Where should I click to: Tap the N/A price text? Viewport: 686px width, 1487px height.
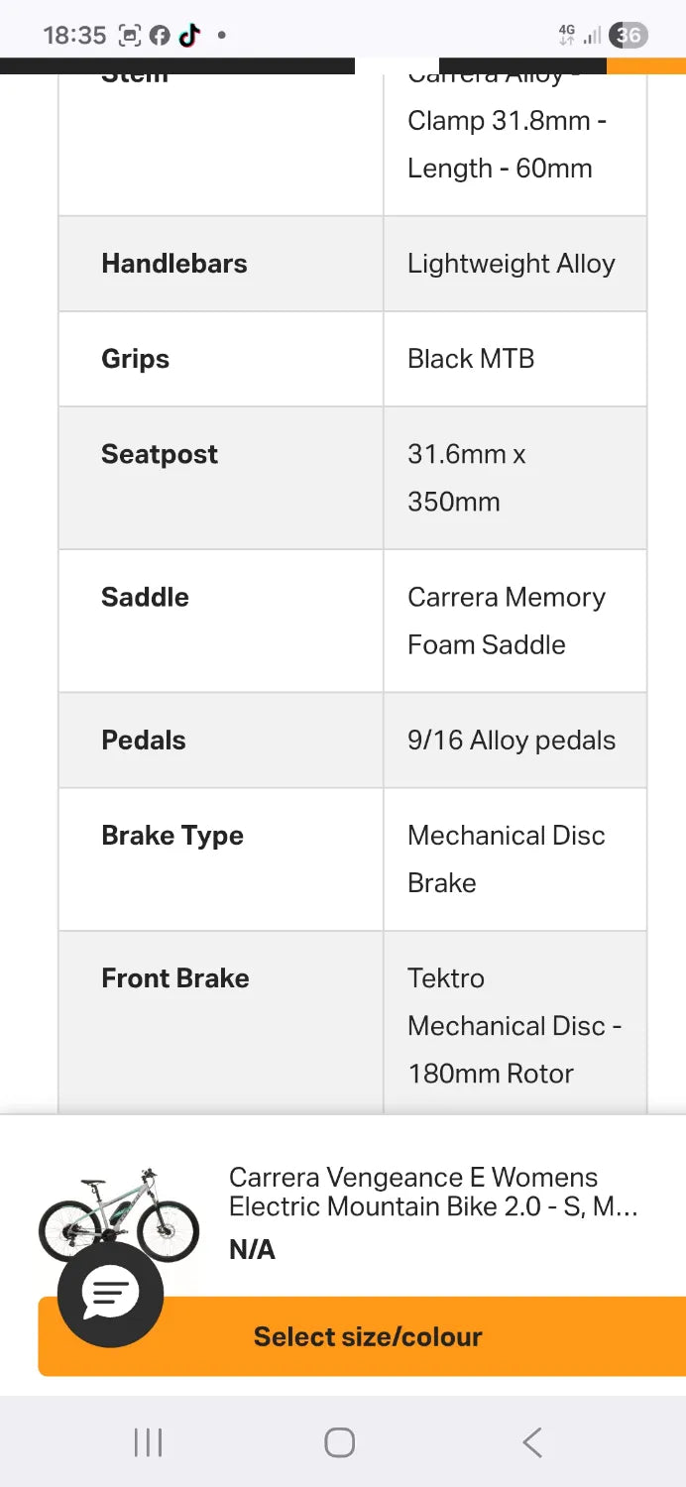252,1249
